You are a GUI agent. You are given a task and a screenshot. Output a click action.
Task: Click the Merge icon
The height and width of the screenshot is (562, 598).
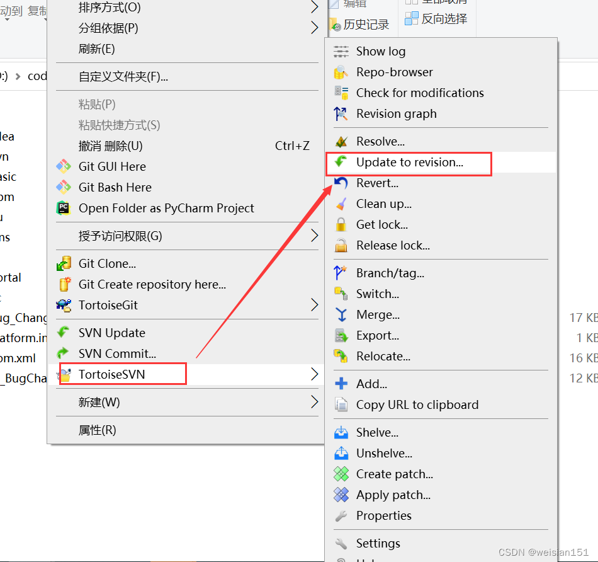(x=341, y=315)
